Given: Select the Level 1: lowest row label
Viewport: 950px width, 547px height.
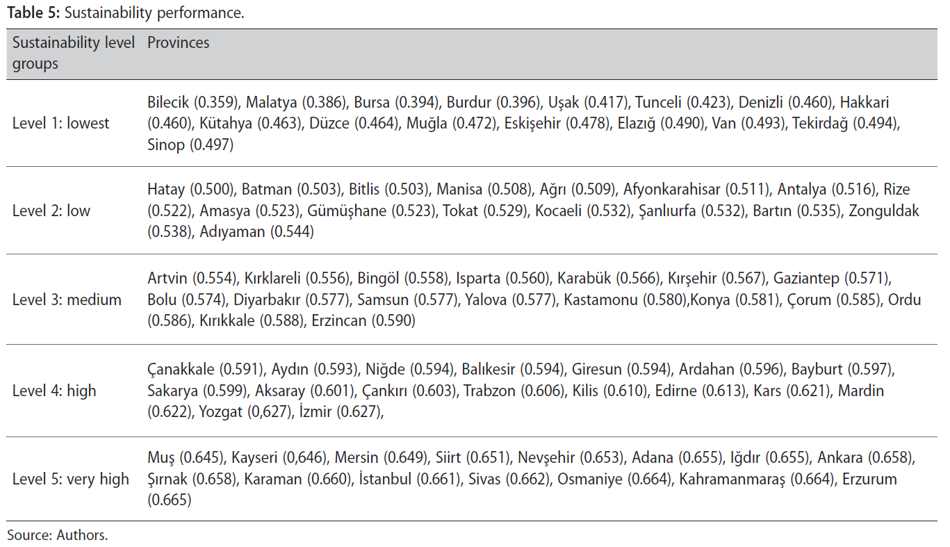Looking at the screenshot, I should (61, 124).
